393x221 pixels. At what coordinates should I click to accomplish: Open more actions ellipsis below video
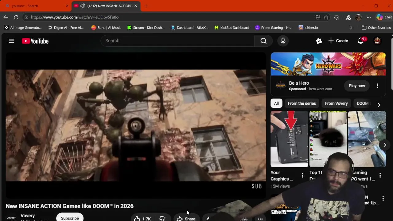260,219
